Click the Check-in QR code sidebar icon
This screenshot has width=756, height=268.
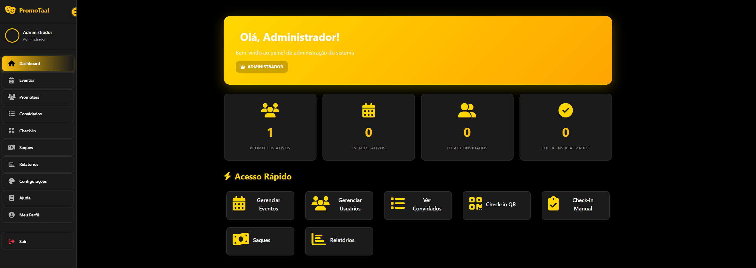(x=12, y=131)
